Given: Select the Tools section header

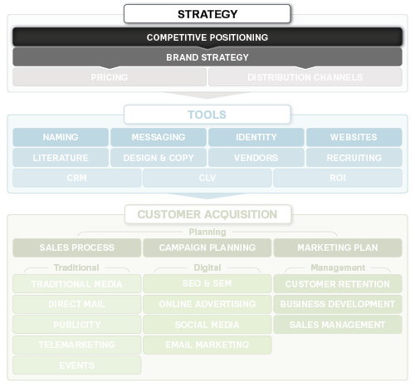Looking at the screenshot, I should pos(207,115).
